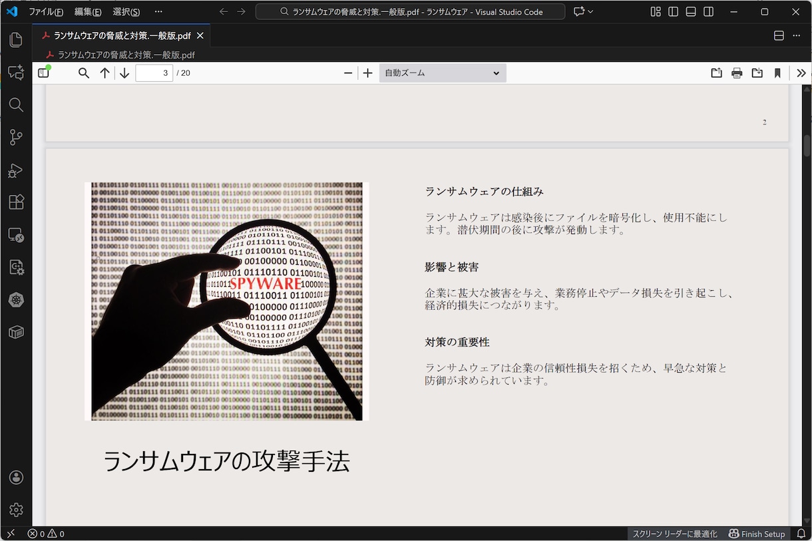This screenshot has height=541, width=812.
Task: Open Customize Layout in title bar
Action: click(656, 12)
